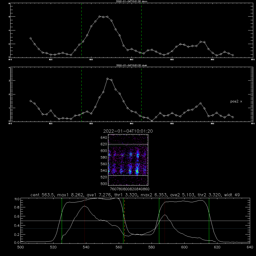Click the secondary peak diamond near 857 in dusk plot

[x=200, y=103]
